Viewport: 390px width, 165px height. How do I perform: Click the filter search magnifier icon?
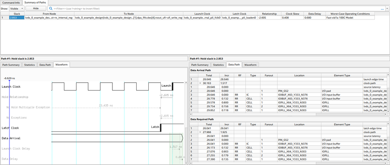[x=51, y=8]
